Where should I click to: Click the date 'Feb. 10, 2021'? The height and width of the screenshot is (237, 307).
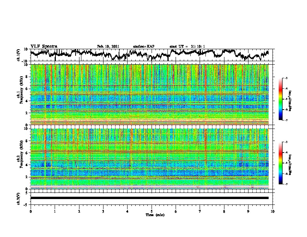pos(108,46)
